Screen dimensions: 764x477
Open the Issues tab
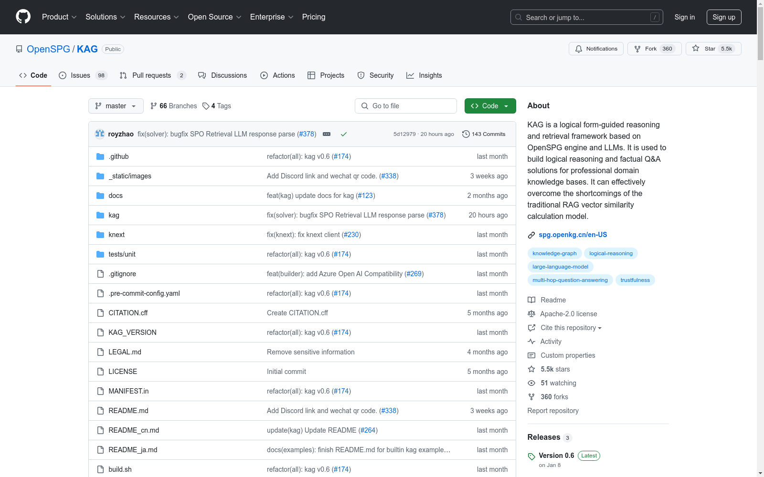pyautogui.click(x=83, y=75)
